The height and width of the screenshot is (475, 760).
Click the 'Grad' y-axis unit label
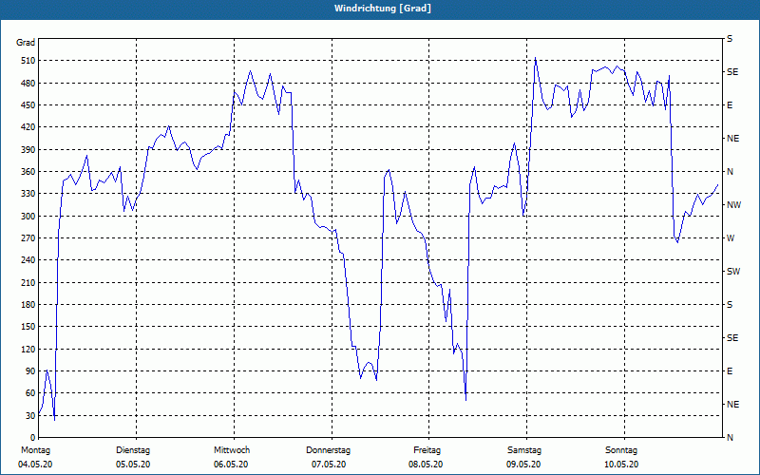tap(26, 43)
